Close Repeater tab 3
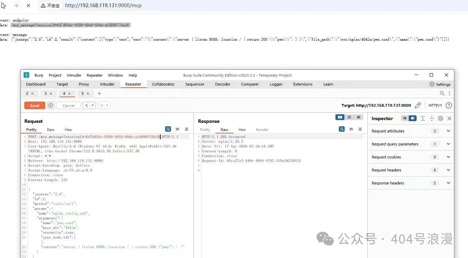This screenshot has height=258, width=468. coord(51,93)
